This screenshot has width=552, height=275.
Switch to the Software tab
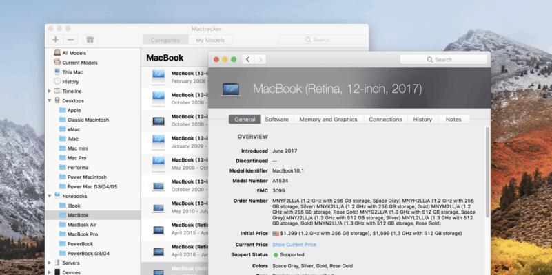(277, 120)
